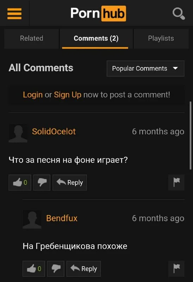The height and width of the screenshot is (282, 193).
Task: Dislike SolidOcelot's comment with thumbs down
Action: coord(42,182)
